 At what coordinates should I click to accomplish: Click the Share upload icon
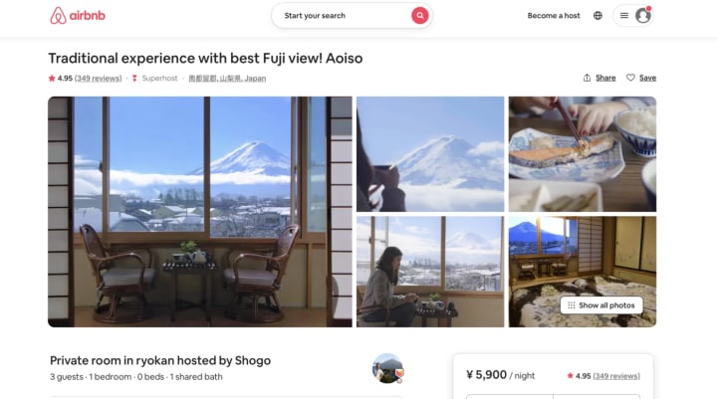click(587, 78)
